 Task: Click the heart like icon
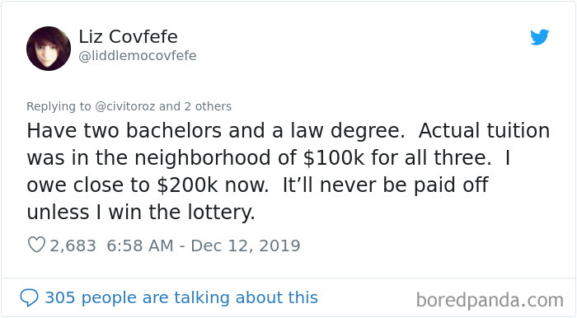pyautogui.click(x=36, y=245)
